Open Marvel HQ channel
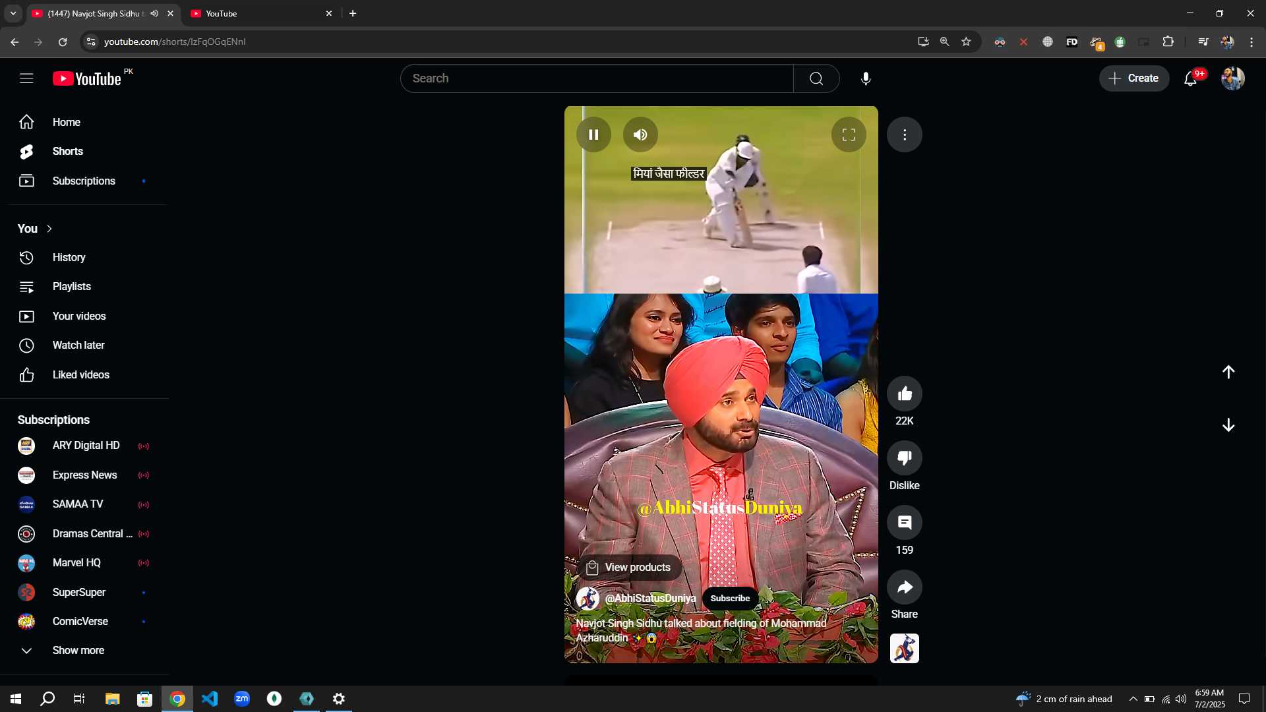 click(84, 563)
